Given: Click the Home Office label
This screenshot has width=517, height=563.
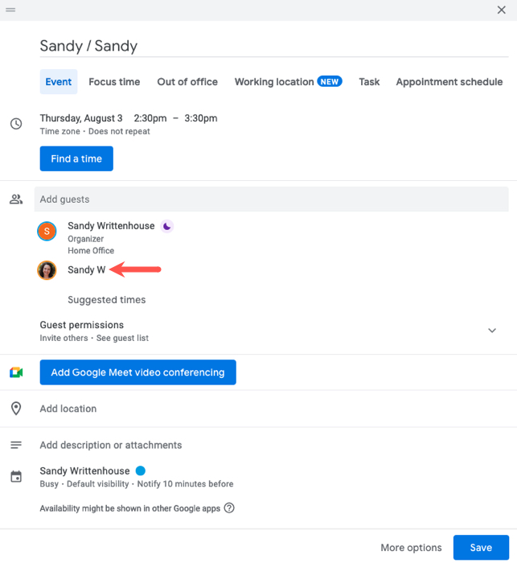Looking at the screenshot, I should 91,251.
